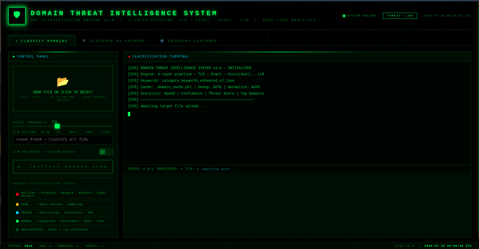Screen dimensions: 479x249
Task: Click the bright green Normal tier square
Action: (x=17, y=221)
